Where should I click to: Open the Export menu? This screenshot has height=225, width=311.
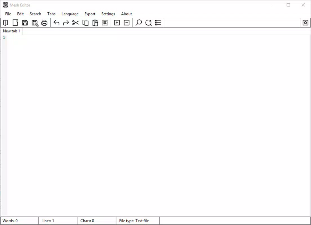(x=90, y=14)
